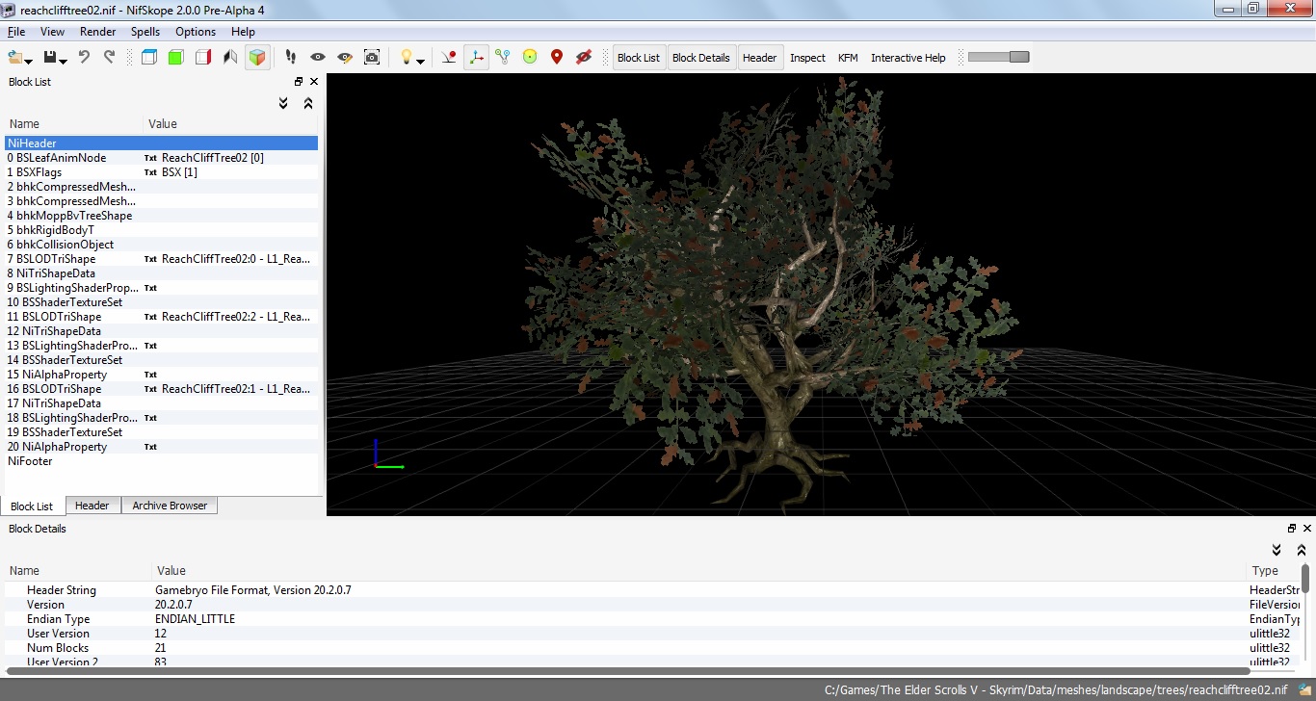
Task: Toggle the show axes button
Action: (476, 58)
